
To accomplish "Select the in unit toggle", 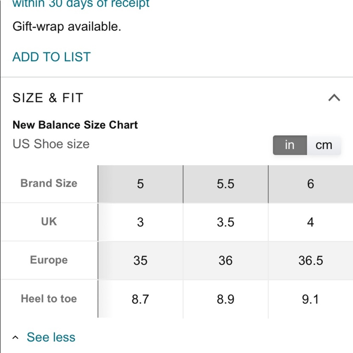I will point(290,145).
